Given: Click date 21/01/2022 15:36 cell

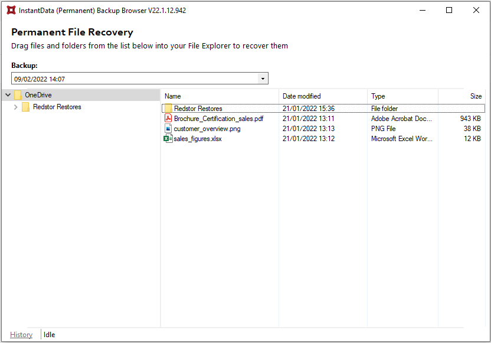Looking at the screenshot, I should (309, 109).
